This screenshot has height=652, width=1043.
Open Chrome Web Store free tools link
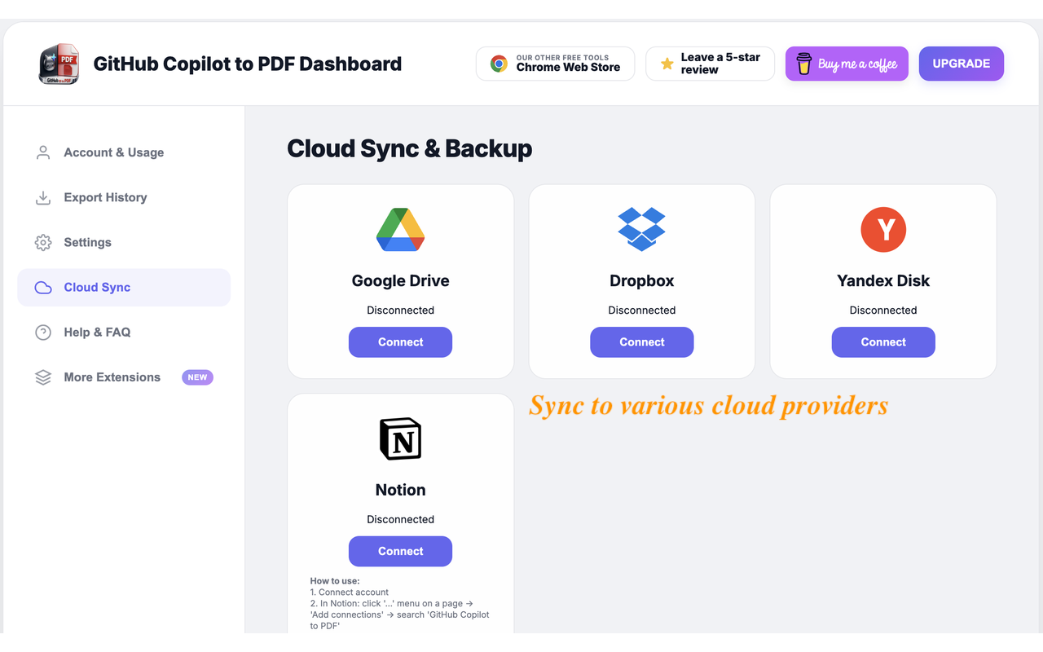click(x=555, y=64)
